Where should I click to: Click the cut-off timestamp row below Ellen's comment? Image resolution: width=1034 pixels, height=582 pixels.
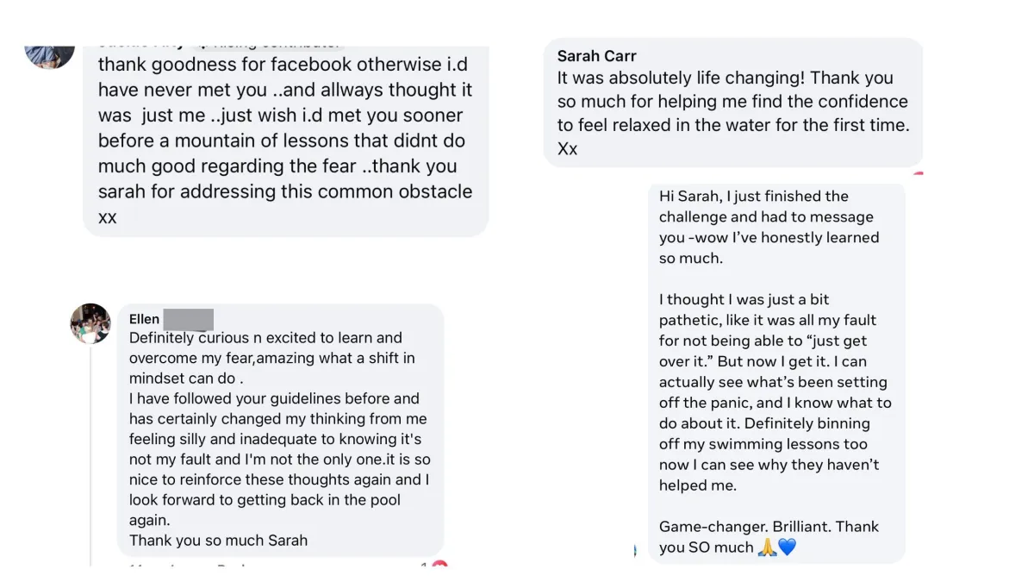coord(190,566)
